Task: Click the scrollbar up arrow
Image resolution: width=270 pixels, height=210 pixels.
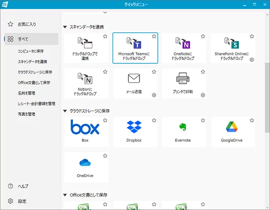Action: click(x=267, y=15)
